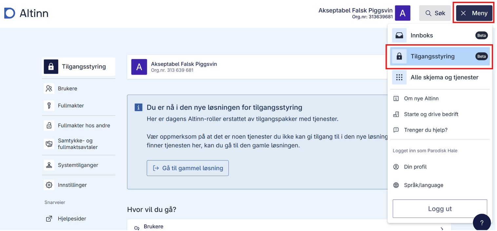This screenshot has width=497, height=231.
Task: Close the Meny dropdown with the X
Action: pos(463,13)
